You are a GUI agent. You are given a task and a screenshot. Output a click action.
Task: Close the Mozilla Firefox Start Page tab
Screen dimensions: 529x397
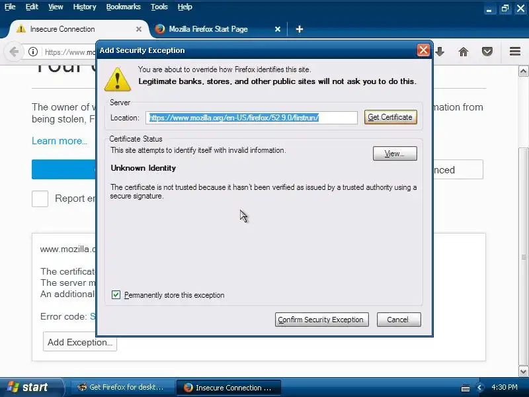point(277,29)
